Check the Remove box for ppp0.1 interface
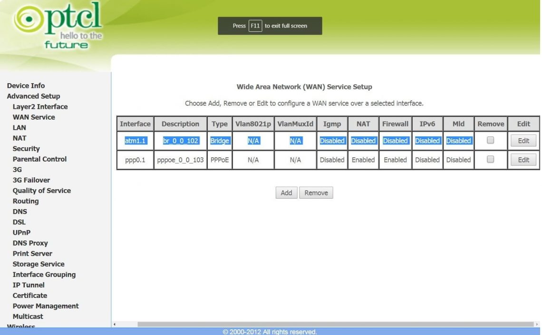Viewport: 542px width, 335px height. 490,160
